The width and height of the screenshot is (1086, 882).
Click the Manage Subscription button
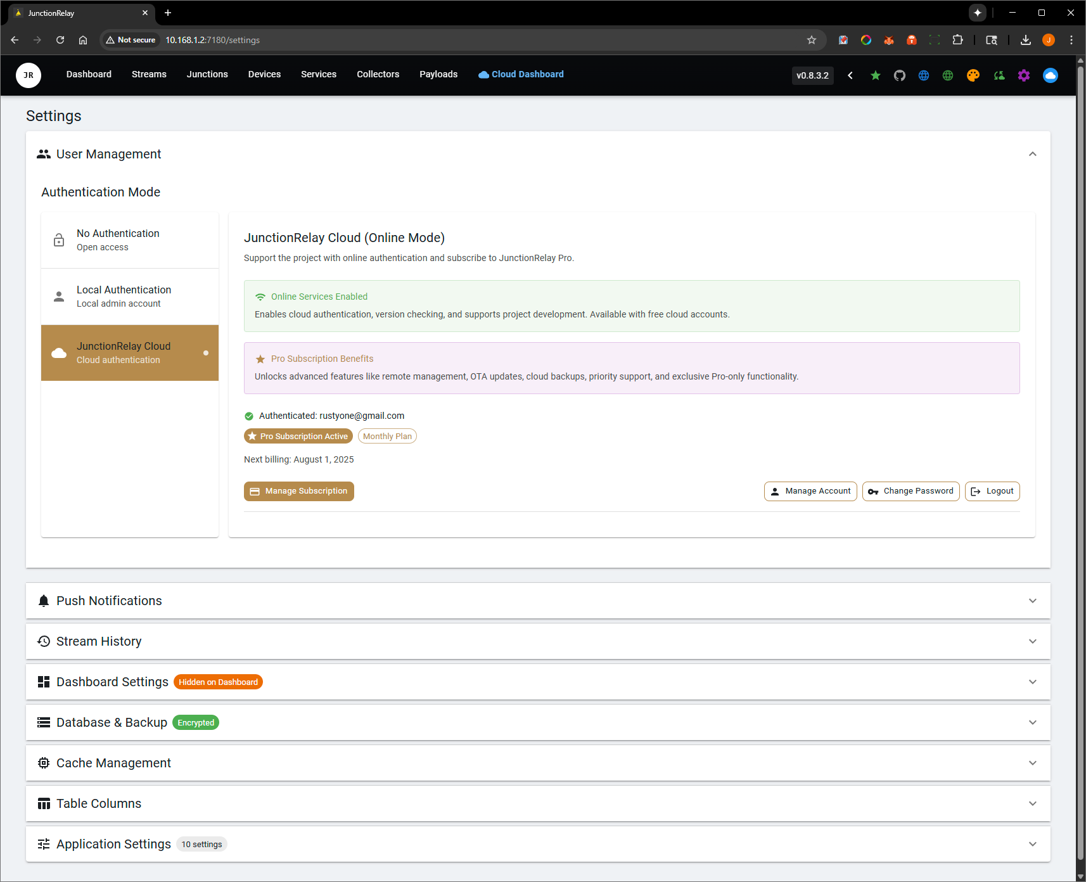(x=299, y=491)
